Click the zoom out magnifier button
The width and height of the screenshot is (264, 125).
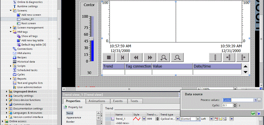(x=177, y=57)
